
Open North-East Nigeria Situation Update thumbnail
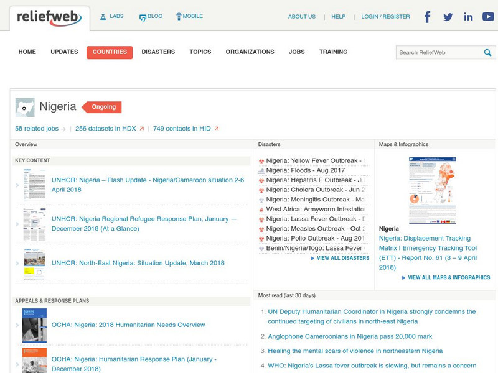click(x=34, y=264)
